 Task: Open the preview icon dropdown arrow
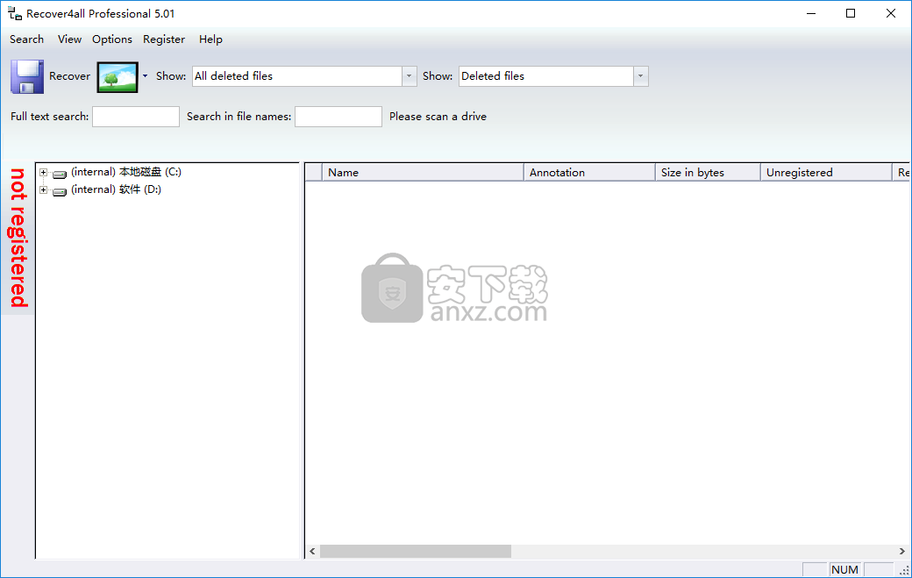[x=145, y=76]
